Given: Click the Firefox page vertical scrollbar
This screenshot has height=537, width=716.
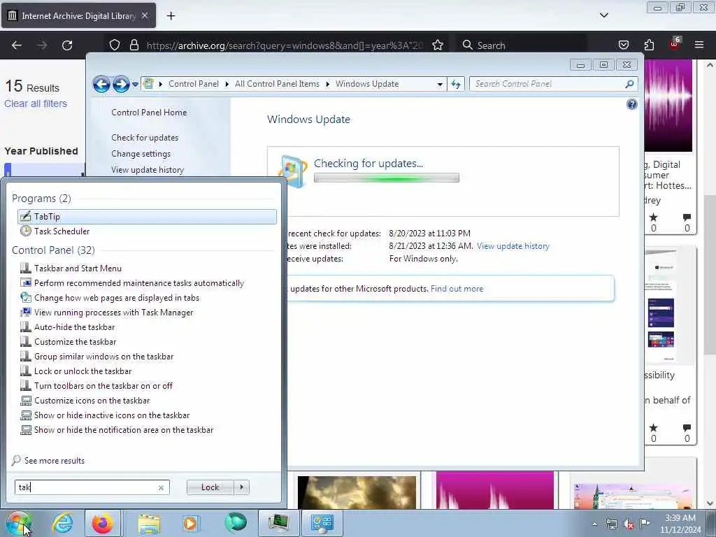Looking at the screenshot, I should pyautogui.click(x=709, y=275).
